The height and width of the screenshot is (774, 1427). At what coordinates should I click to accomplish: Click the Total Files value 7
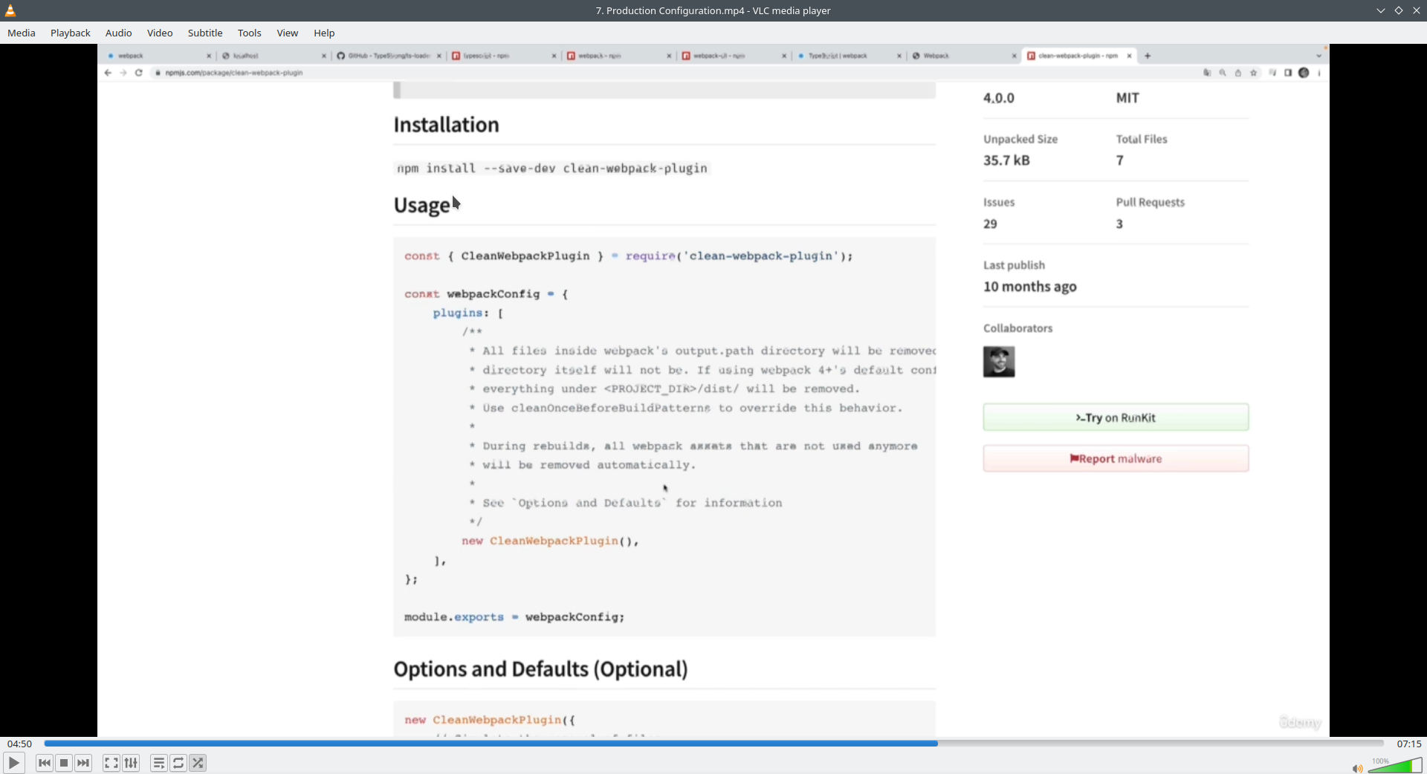[x=1119, y=160]
